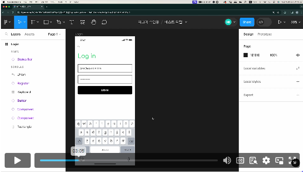This screenshot has height=172, width=303.
Task: Click the password field in Login frame
Action: click(x=105, y=79)
